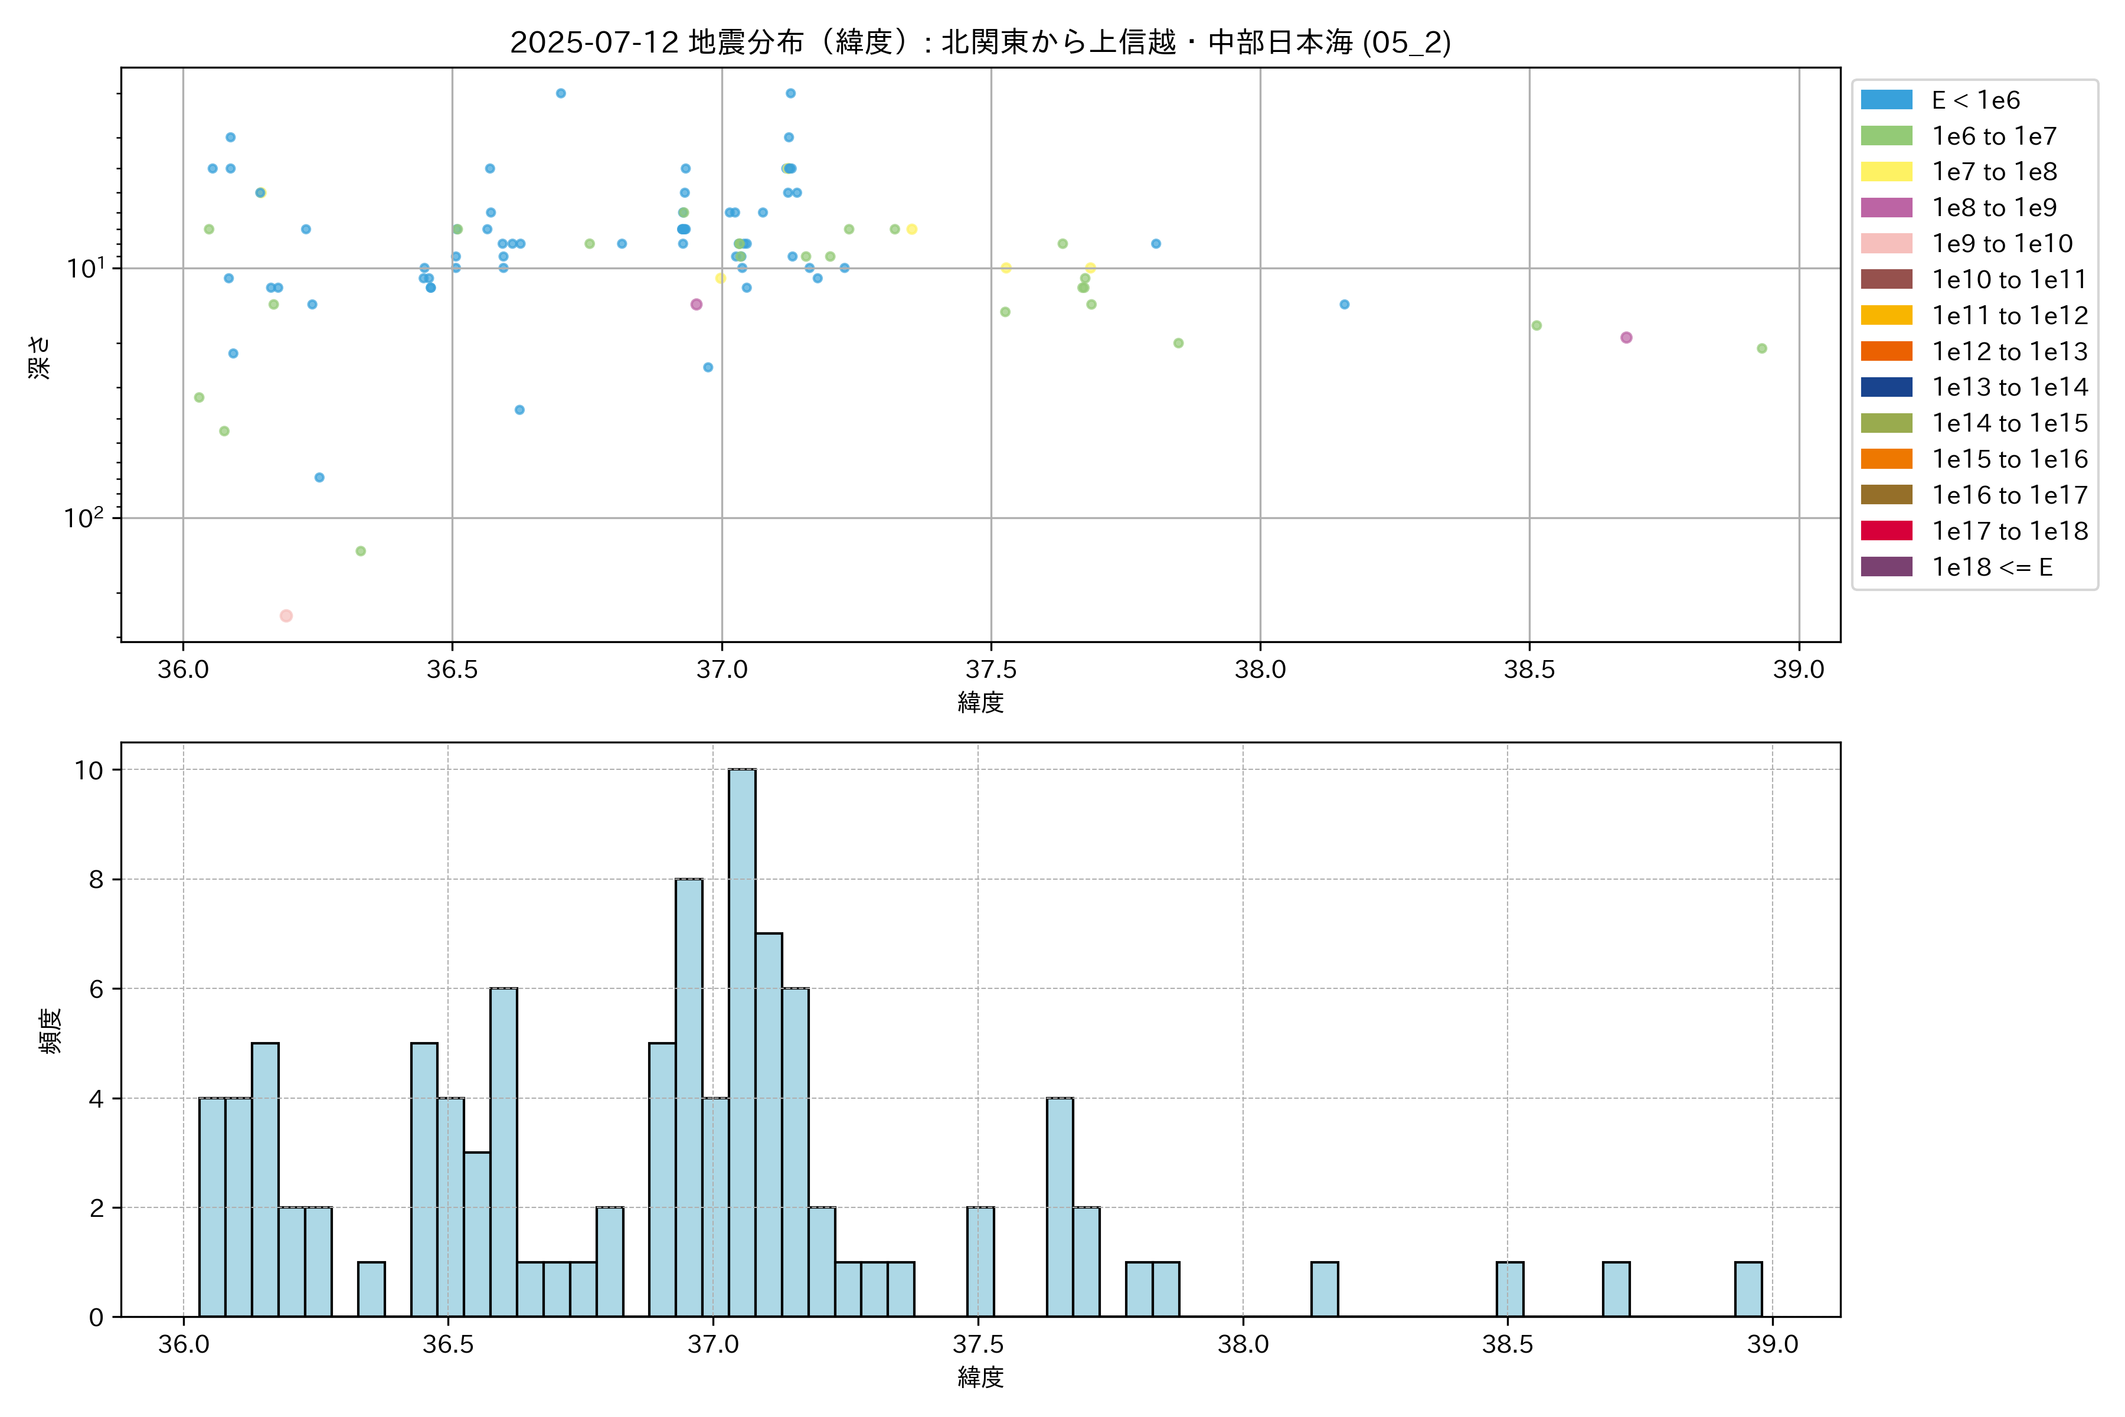
Task: Click the purple scatter point near latitude 38.7
Action: 1626,337
